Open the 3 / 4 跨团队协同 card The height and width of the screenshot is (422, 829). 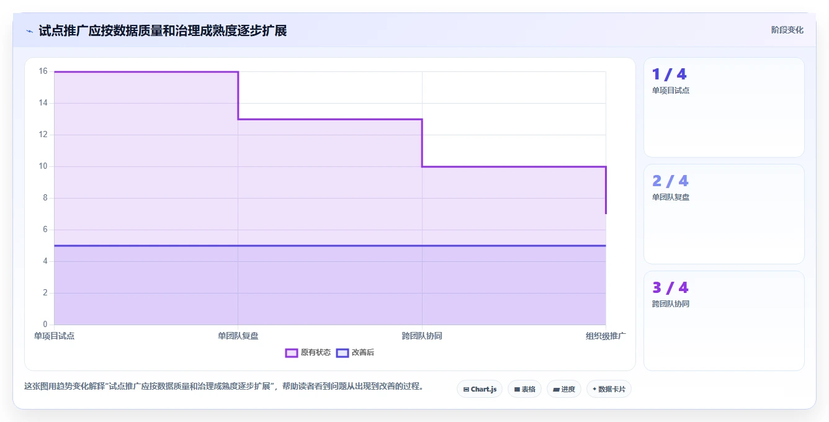[724, 321]
